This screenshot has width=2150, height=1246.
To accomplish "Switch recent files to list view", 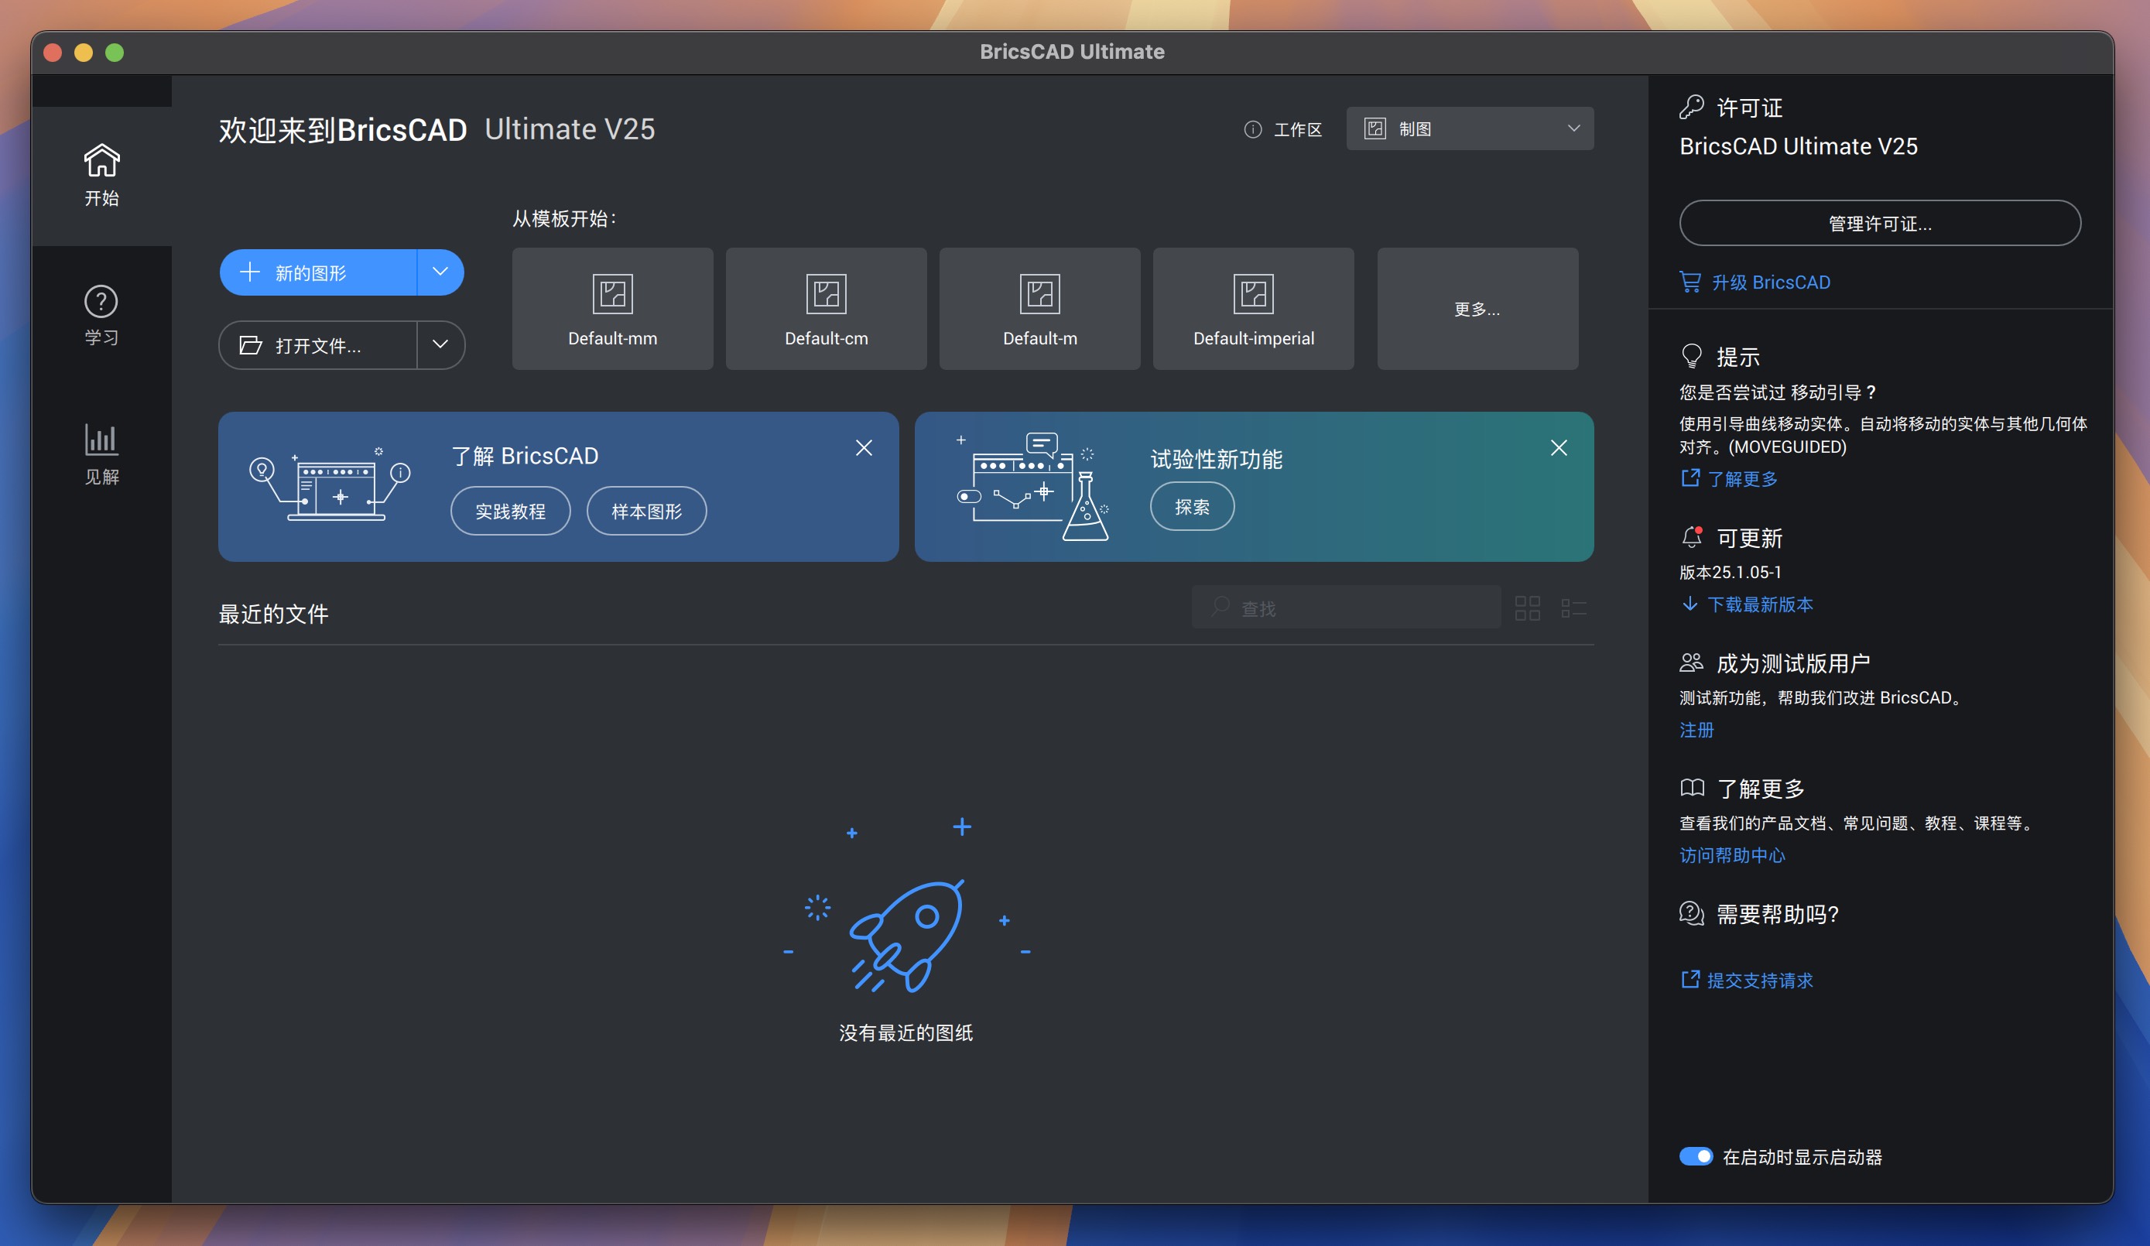I will [x=1573, y=608].
